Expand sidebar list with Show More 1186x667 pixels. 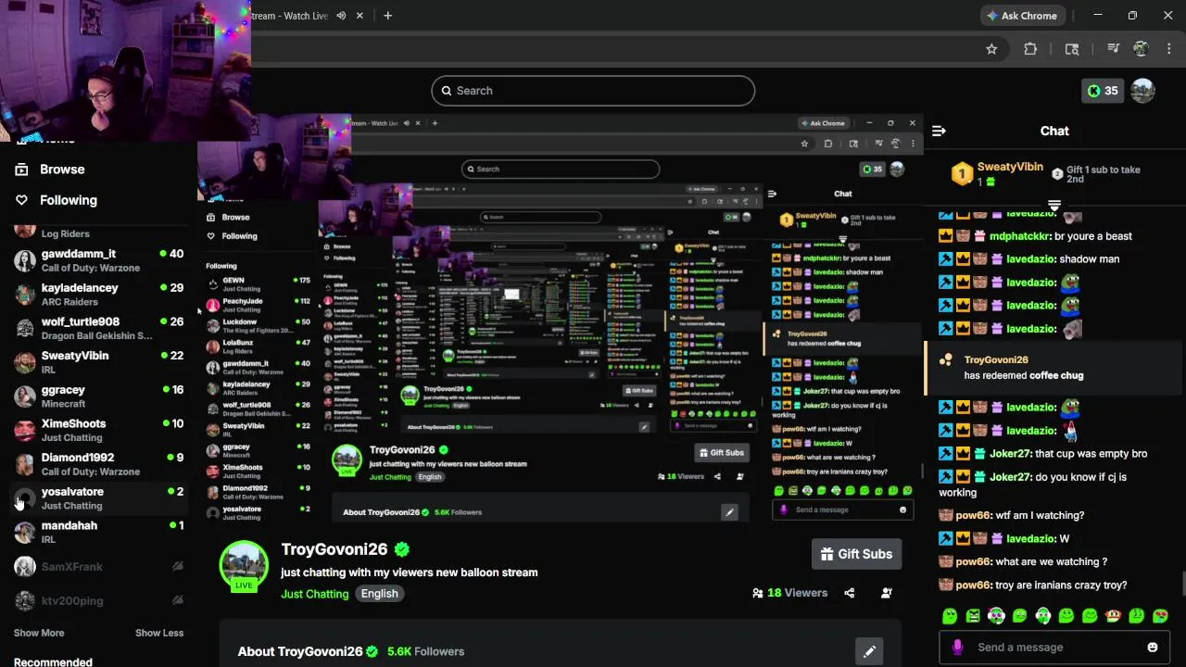[39, 634]
